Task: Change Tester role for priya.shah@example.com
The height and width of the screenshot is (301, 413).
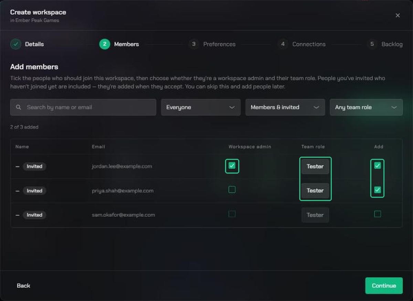Action: click(x=315, y=191)
